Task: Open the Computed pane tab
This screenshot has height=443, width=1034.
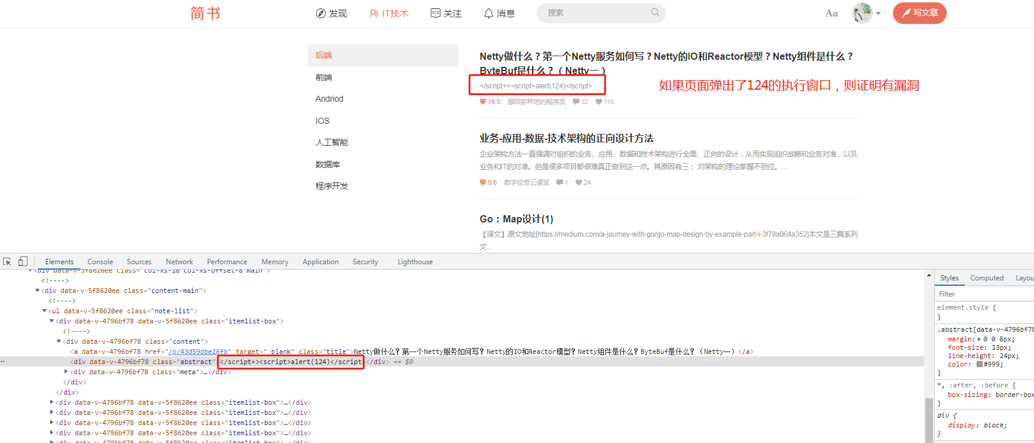Action: click(x=987, y=278)
